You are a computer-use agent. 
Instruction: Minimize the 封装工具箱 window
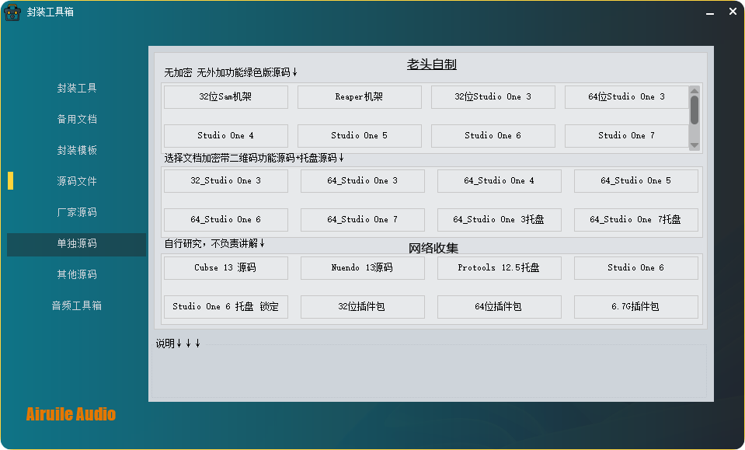tap(710, 13)
